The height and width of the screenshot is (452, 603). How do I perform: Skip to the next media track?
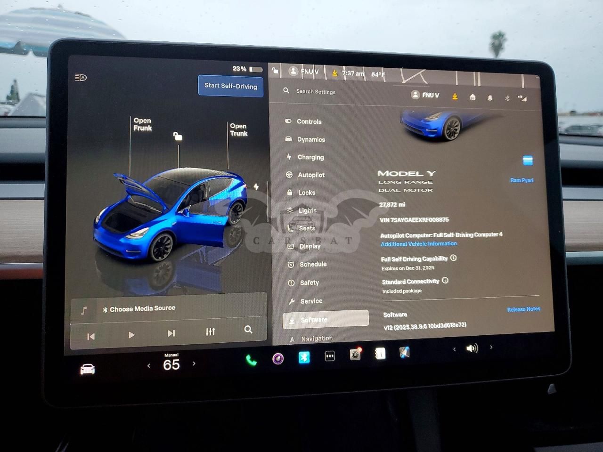tap(171, 333)
